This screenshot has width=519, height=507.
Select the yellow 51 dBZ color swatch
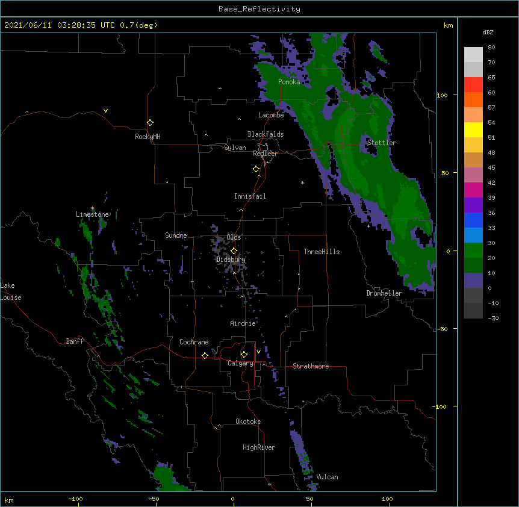click(473, 129)
